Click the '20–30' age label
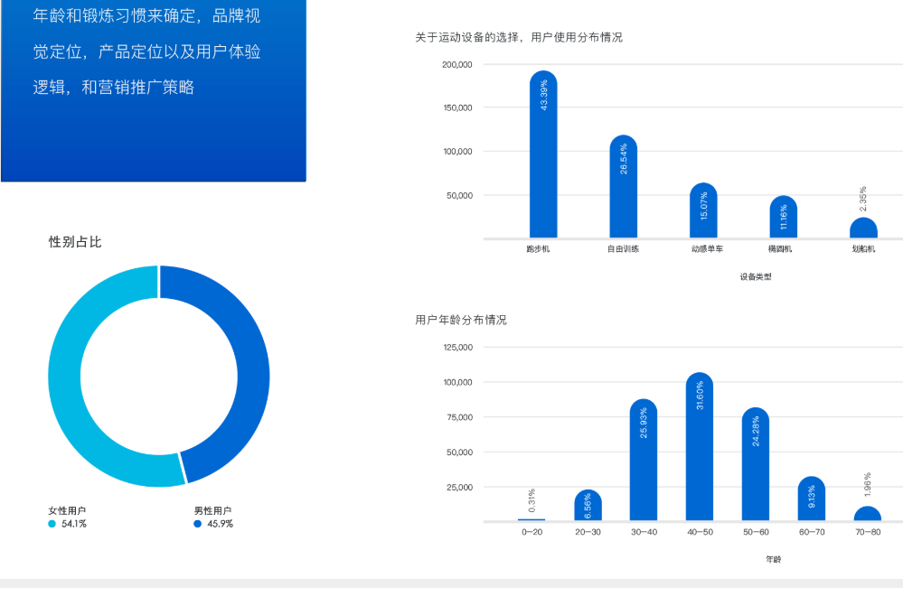This screenshot has width=903, height=597. coord(588,532)
